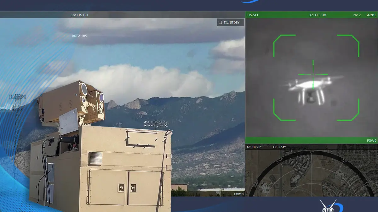The width and height of the screenshot is (378, 212).
Task: Click the green crosshair on the drone
Action: 313,75
